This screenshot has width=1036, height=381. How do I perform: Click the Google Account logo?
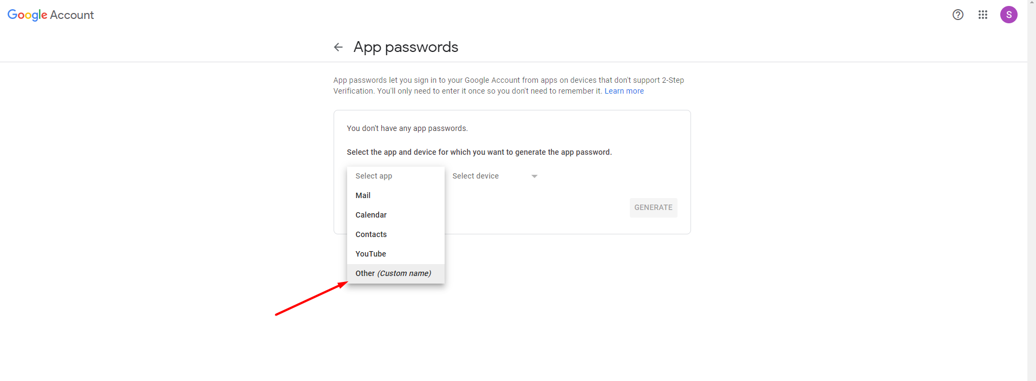(50, 15)
